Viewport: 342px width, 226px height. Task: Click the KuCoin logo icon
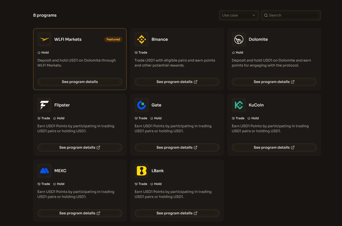click(239, 105)
